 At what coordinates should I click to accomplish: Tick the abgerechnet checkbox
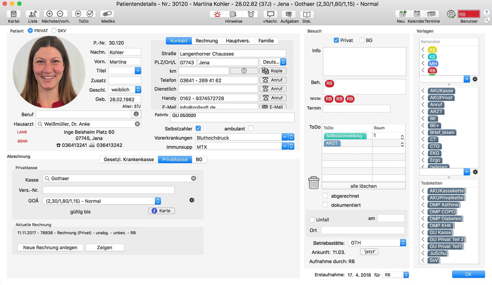point(325,196)
